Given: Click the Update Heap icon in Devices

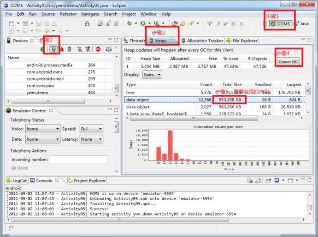Looking at the screenshot, I should (x=53, y=49).
